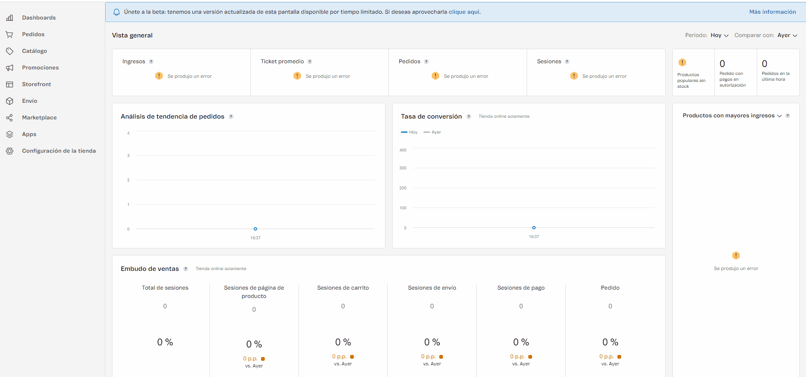This screenshot has height=377, width=806.
Task: Click the 'clique aquí' beta link
Action: tap(464, 12)
